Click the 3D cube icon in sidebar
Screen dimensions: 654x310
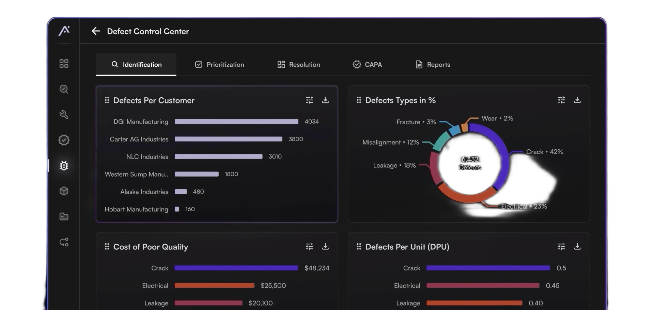tap(64, 191)
